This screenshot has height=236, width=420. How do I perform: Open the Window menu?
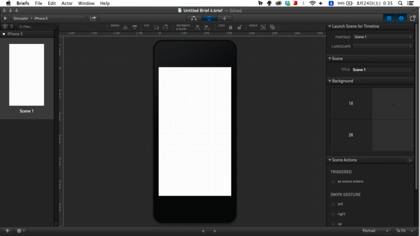86,3
